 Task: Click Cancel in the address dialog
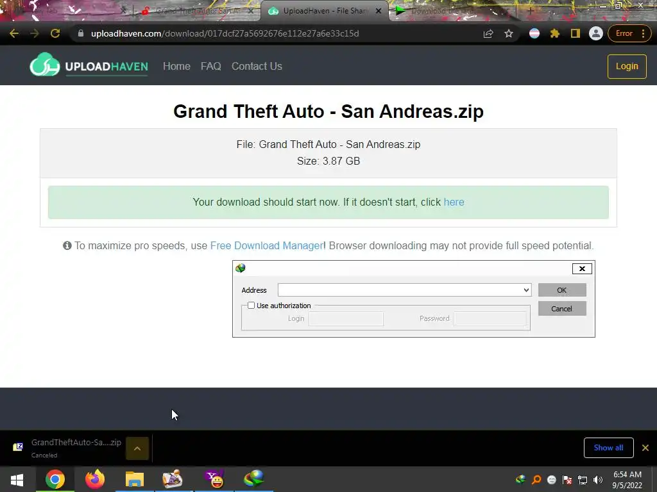tap(562, 309)
